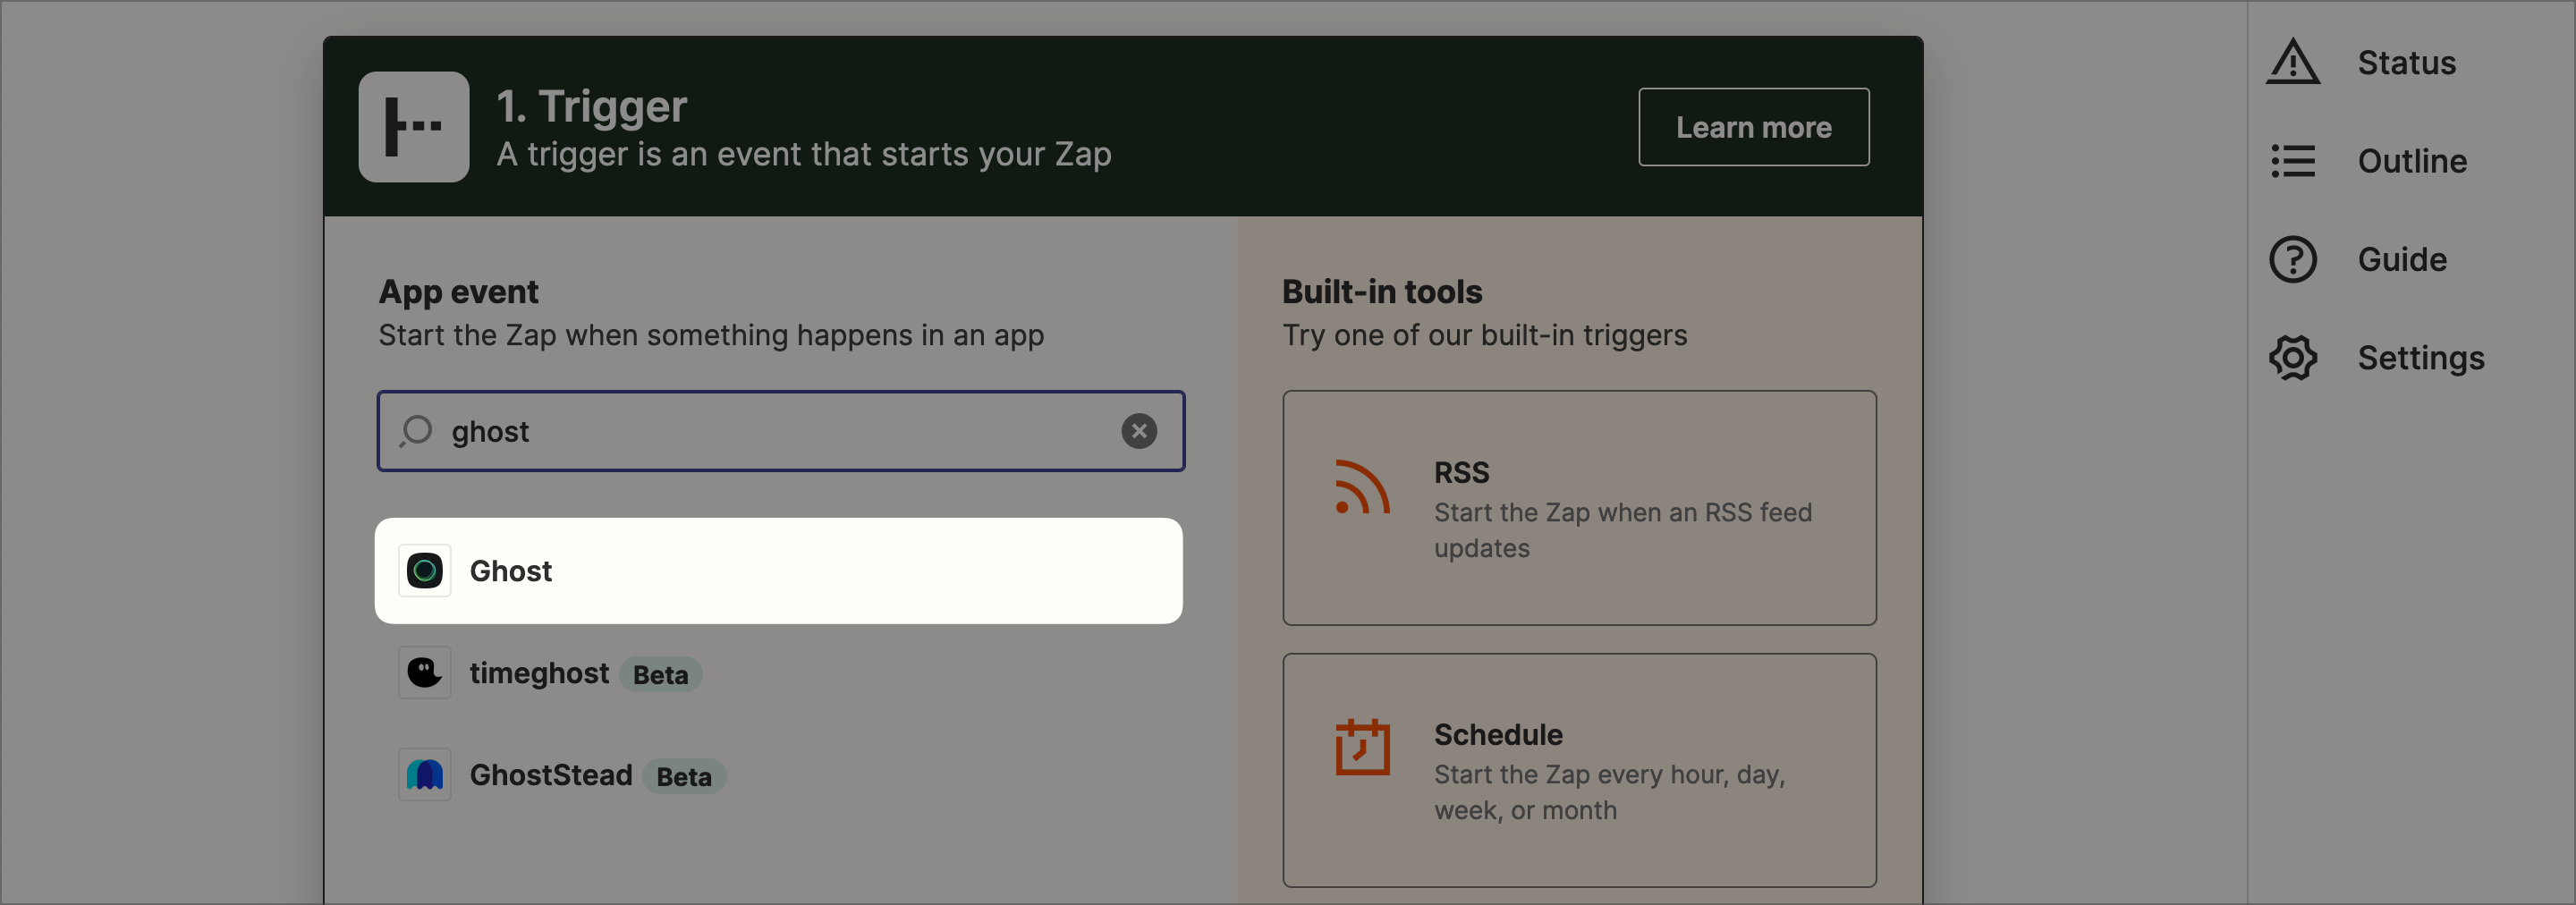Click the Learn more button

click(1753, 127)
